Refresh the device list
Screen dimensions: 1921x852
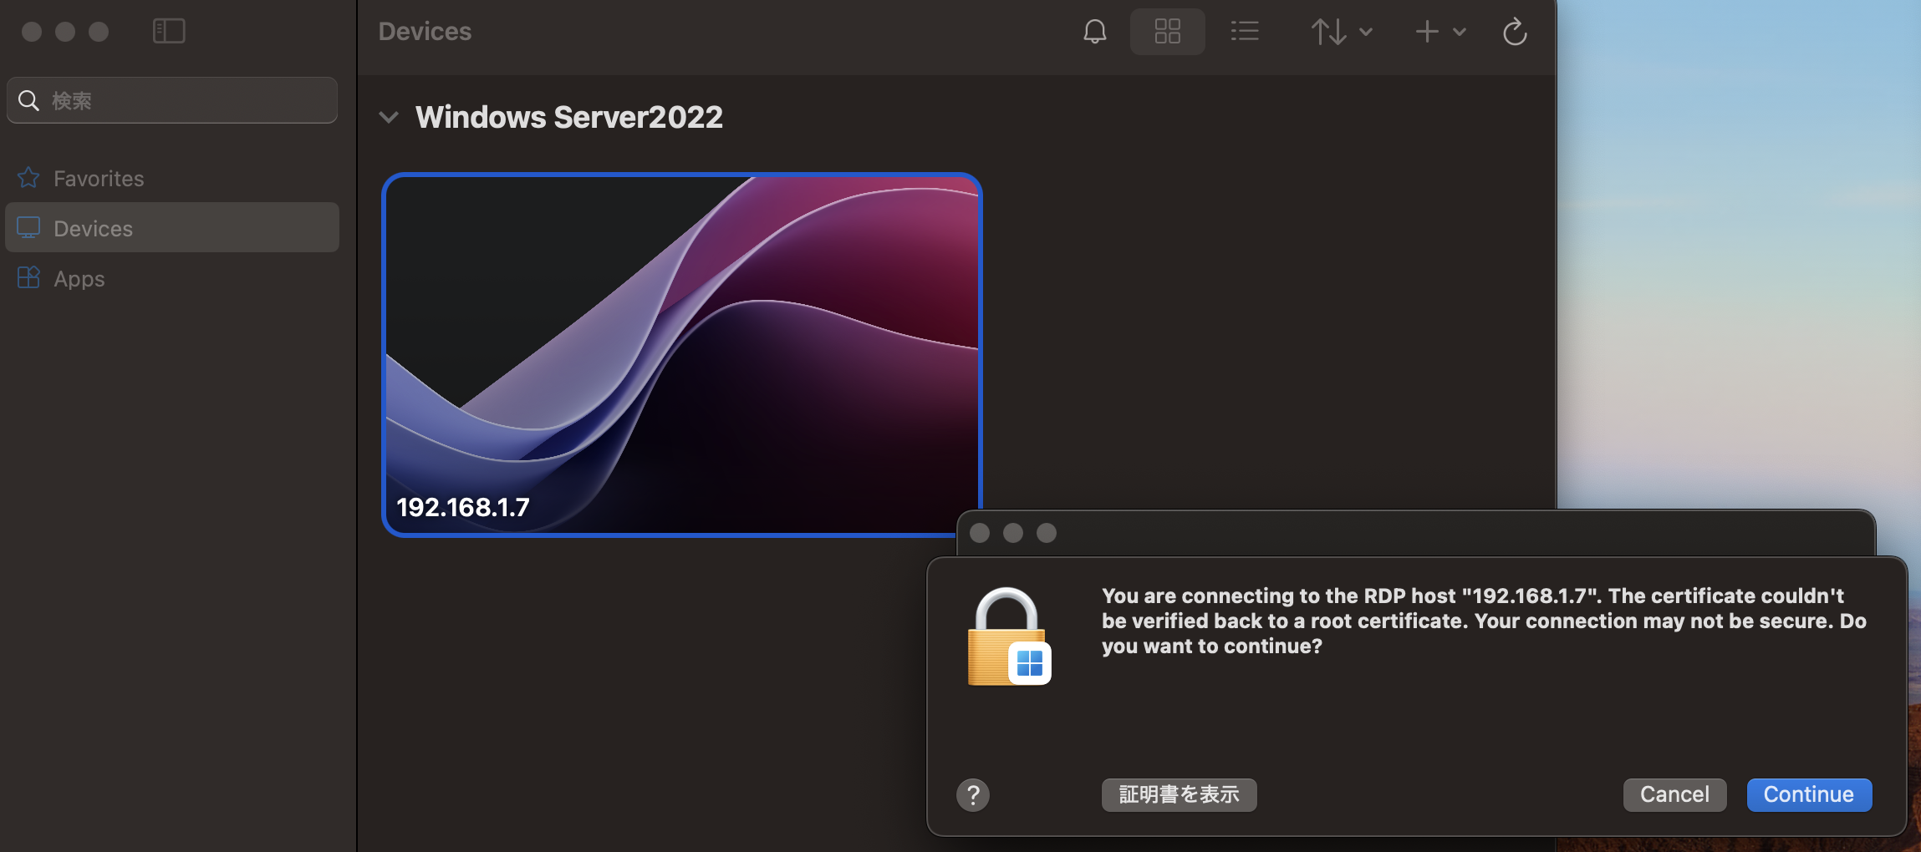pos(1513,31)
